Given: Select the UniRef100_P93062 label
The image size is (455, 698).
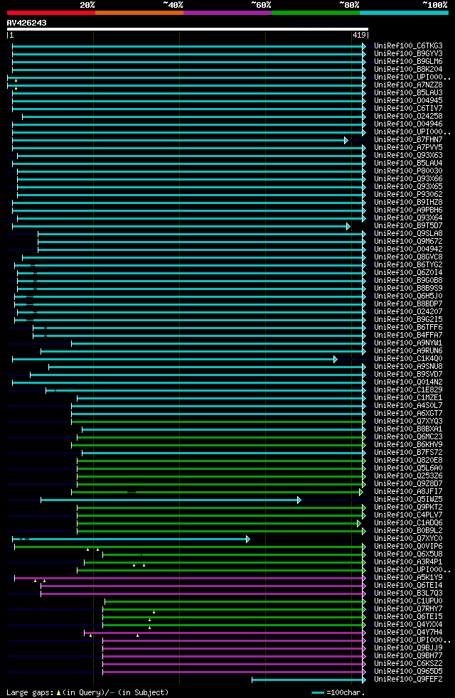Looking at the screenshot, I should (408, 195).
